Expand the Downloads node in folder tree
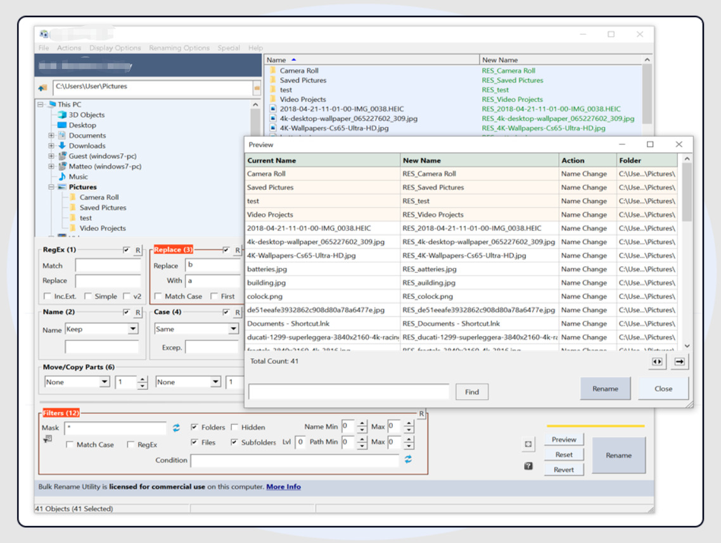Screen dimensions: 721x543 51,146
